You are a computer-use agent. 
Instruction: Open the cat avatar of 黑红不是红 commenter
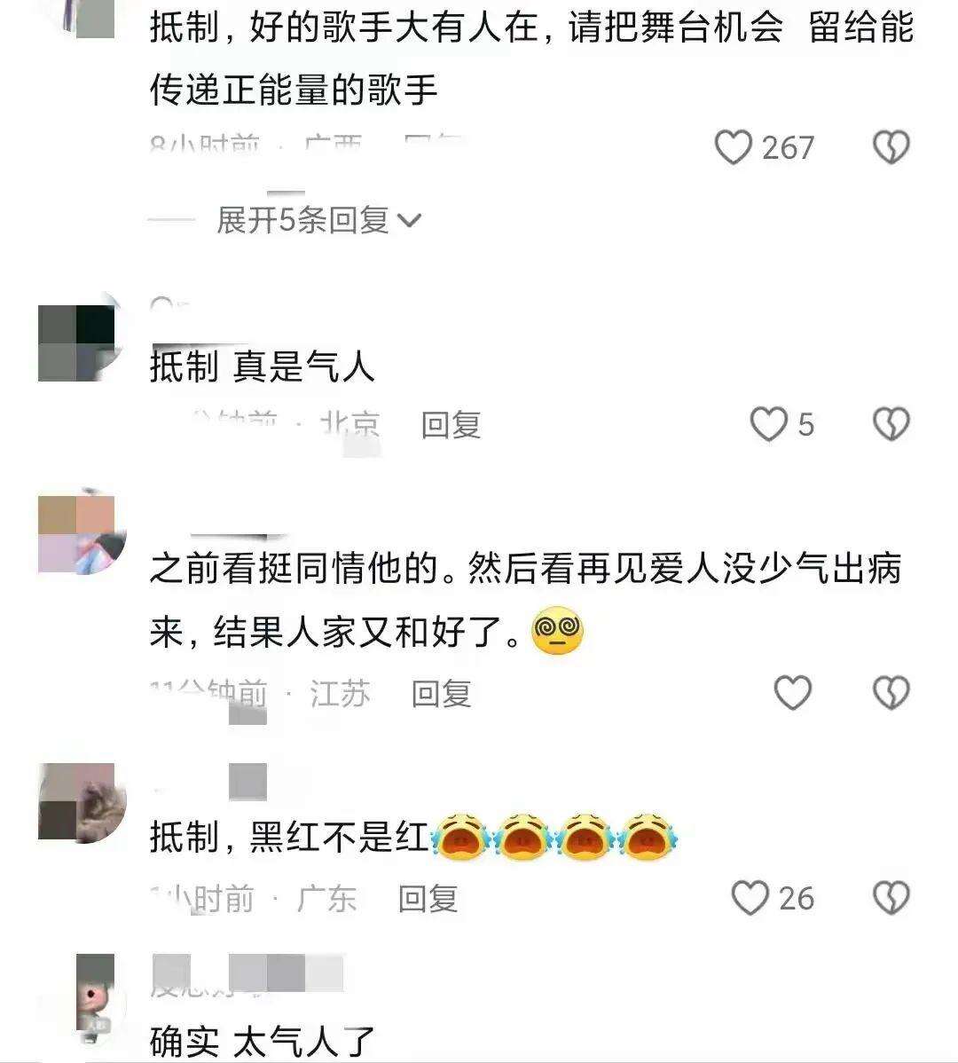82,803
